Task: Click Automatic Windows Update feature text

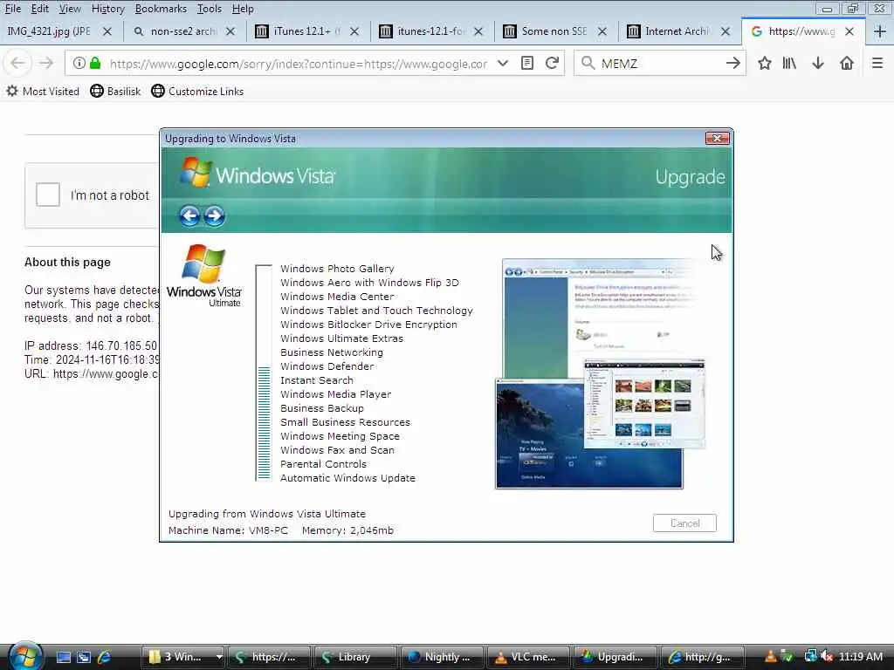Action: (347, 478)
